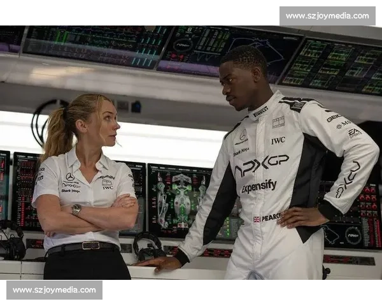Click the silver belt buckle
The image size is (382, 306).
click(90, 245)
